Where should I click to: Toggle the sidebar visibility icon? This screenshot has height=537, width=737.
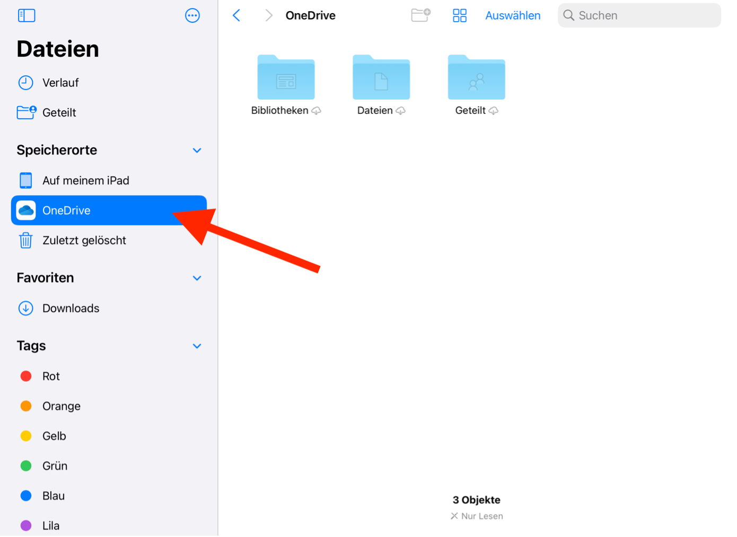point(27,16)
